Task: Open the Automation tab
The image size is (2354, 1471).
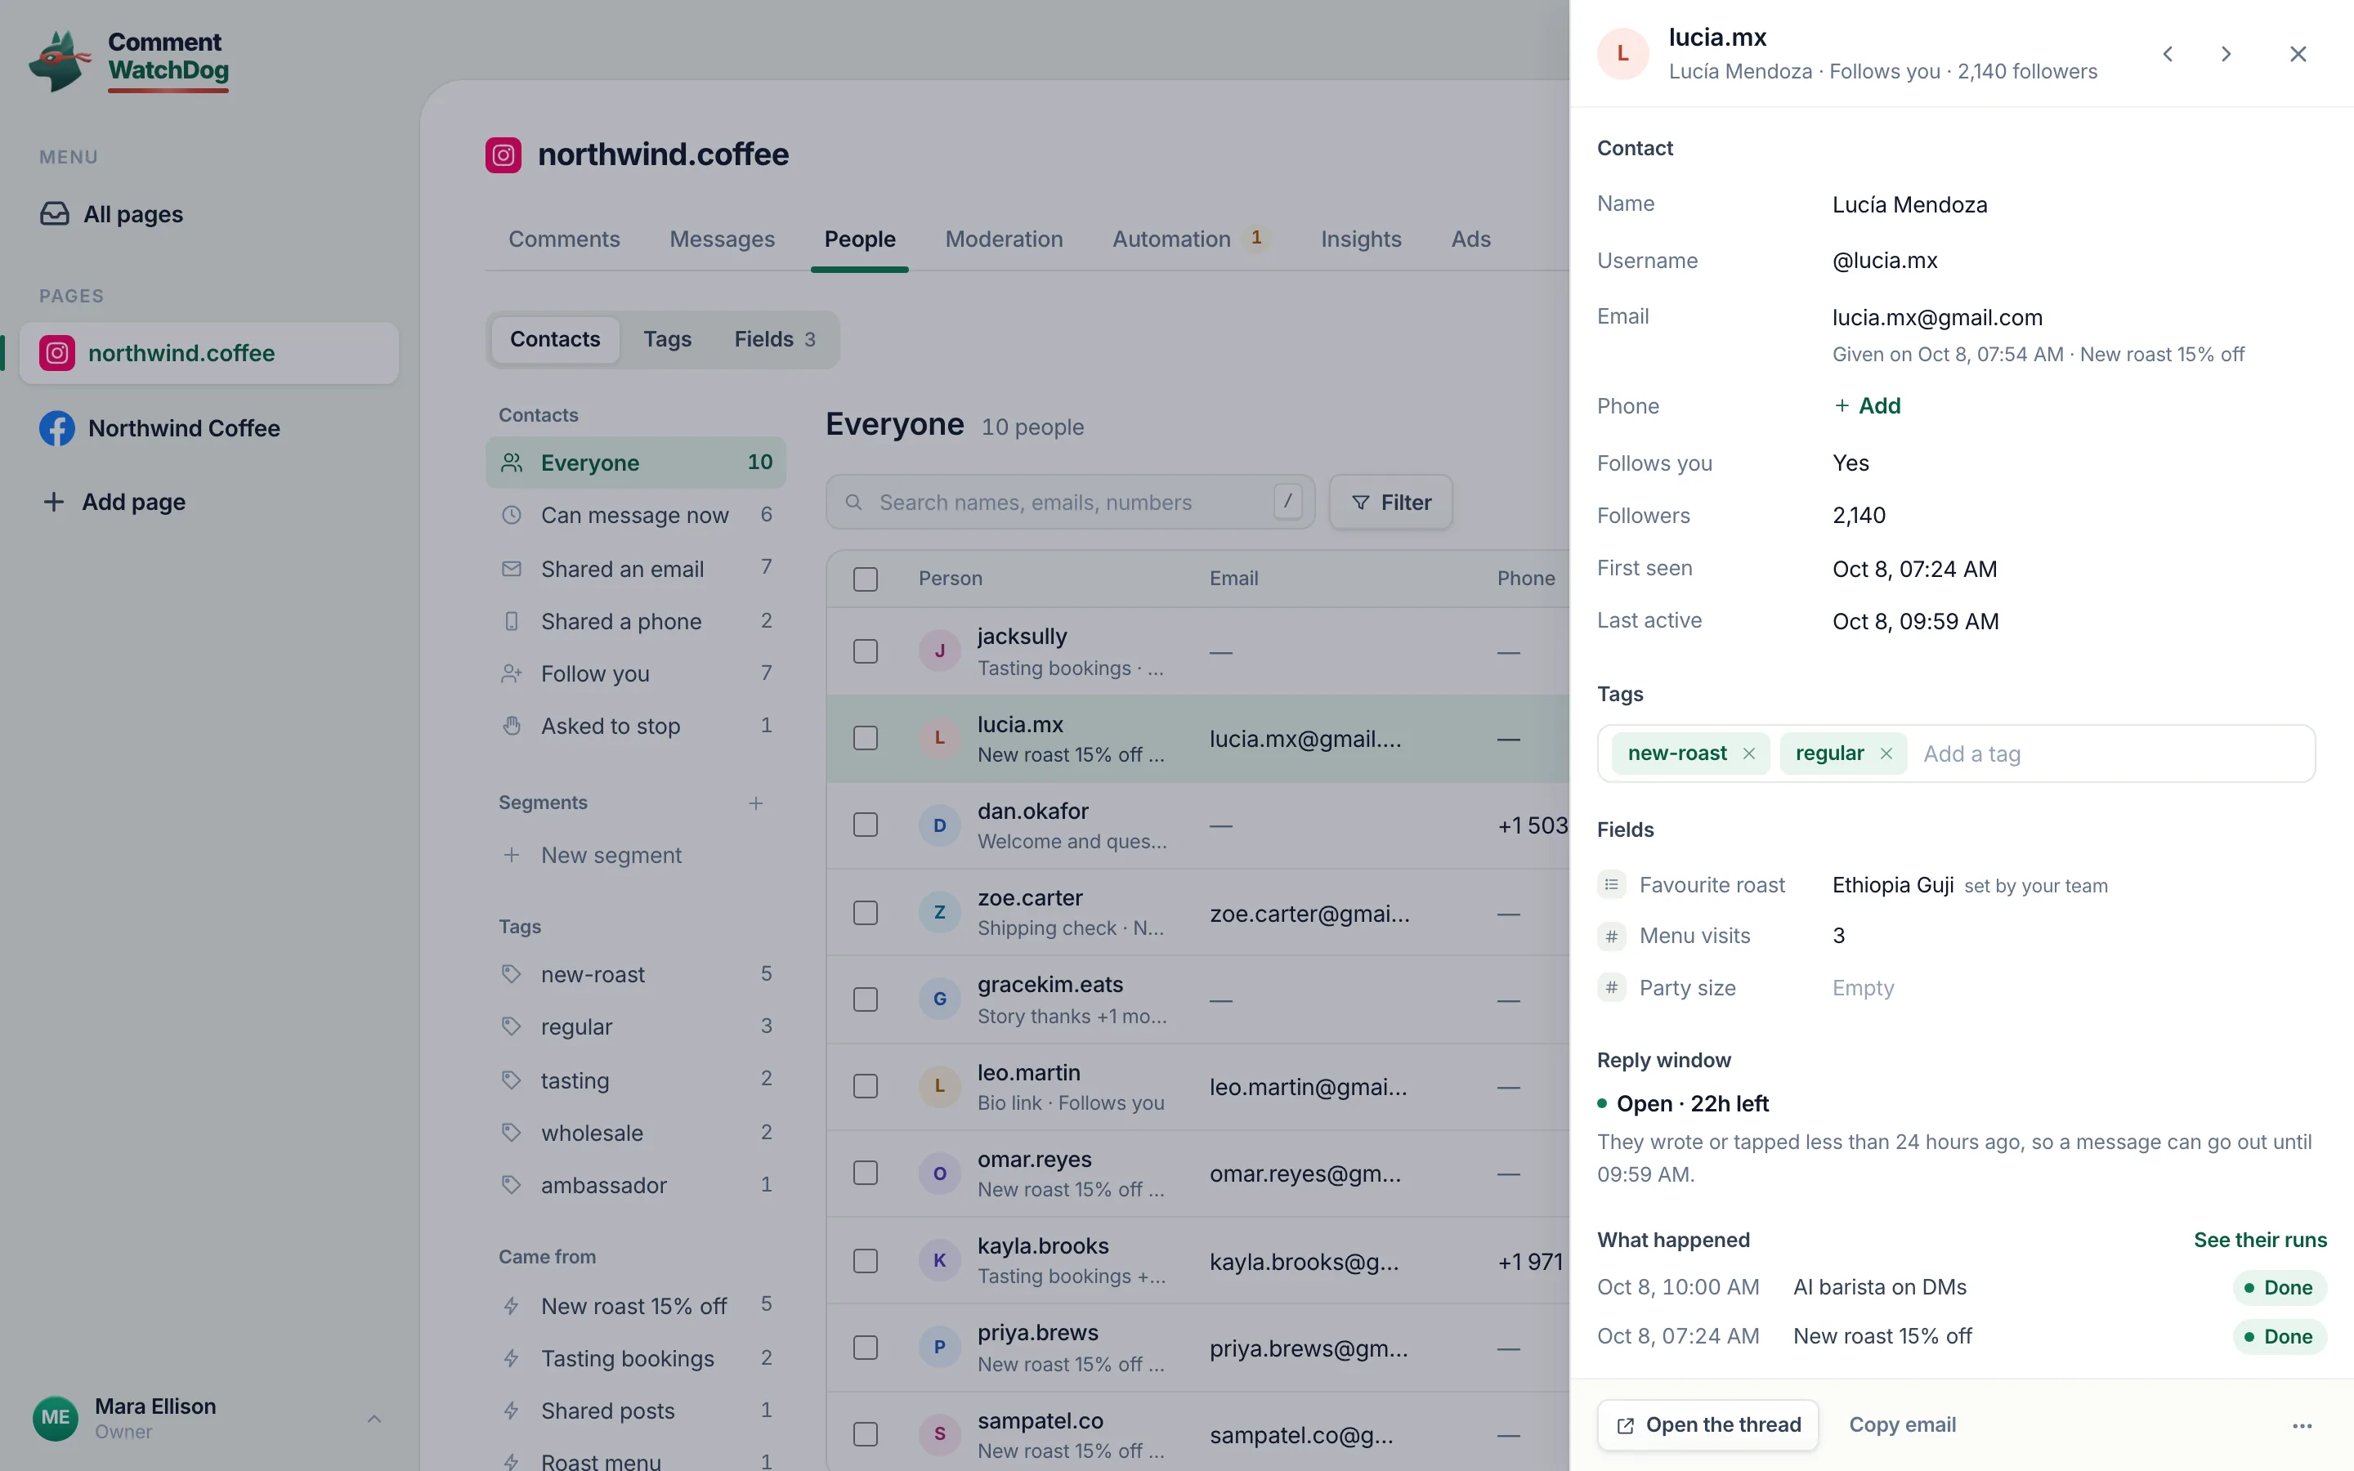Action: click(x=1191, y=239)
